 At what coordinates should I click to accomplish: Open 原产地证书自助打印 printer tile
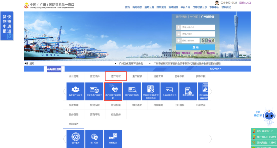(113, 91)
